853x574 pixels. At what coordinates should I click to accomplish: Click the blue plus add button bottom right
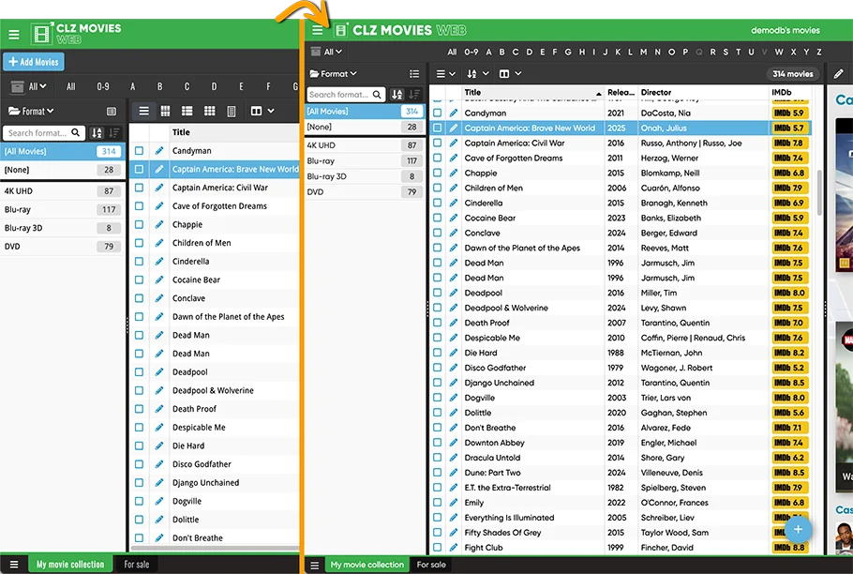798,529
